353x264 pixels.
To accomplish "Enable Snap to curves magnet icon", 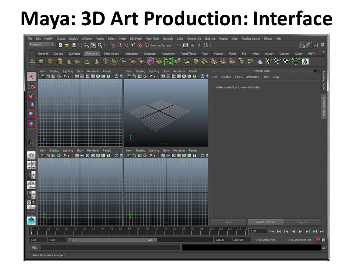I will [x=120, y=45].
